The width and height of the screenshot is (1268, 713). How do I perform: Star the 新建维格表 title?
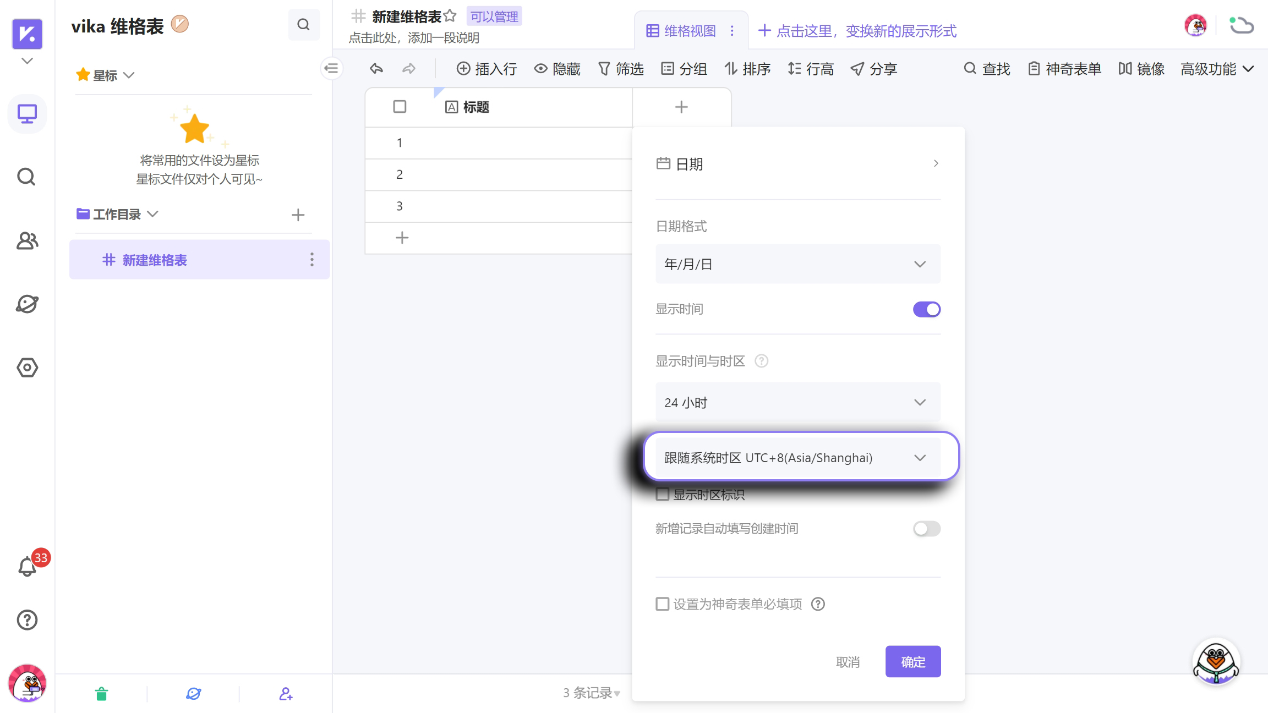450,16
